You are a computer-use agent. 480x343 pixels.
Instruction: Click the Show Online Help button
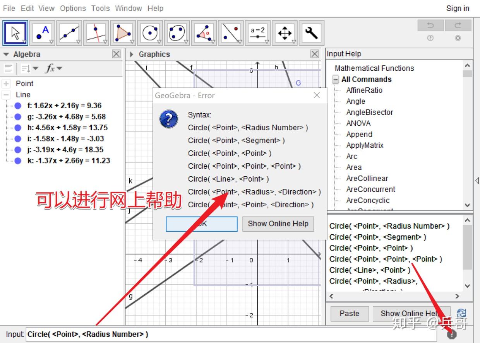point(278,224)
